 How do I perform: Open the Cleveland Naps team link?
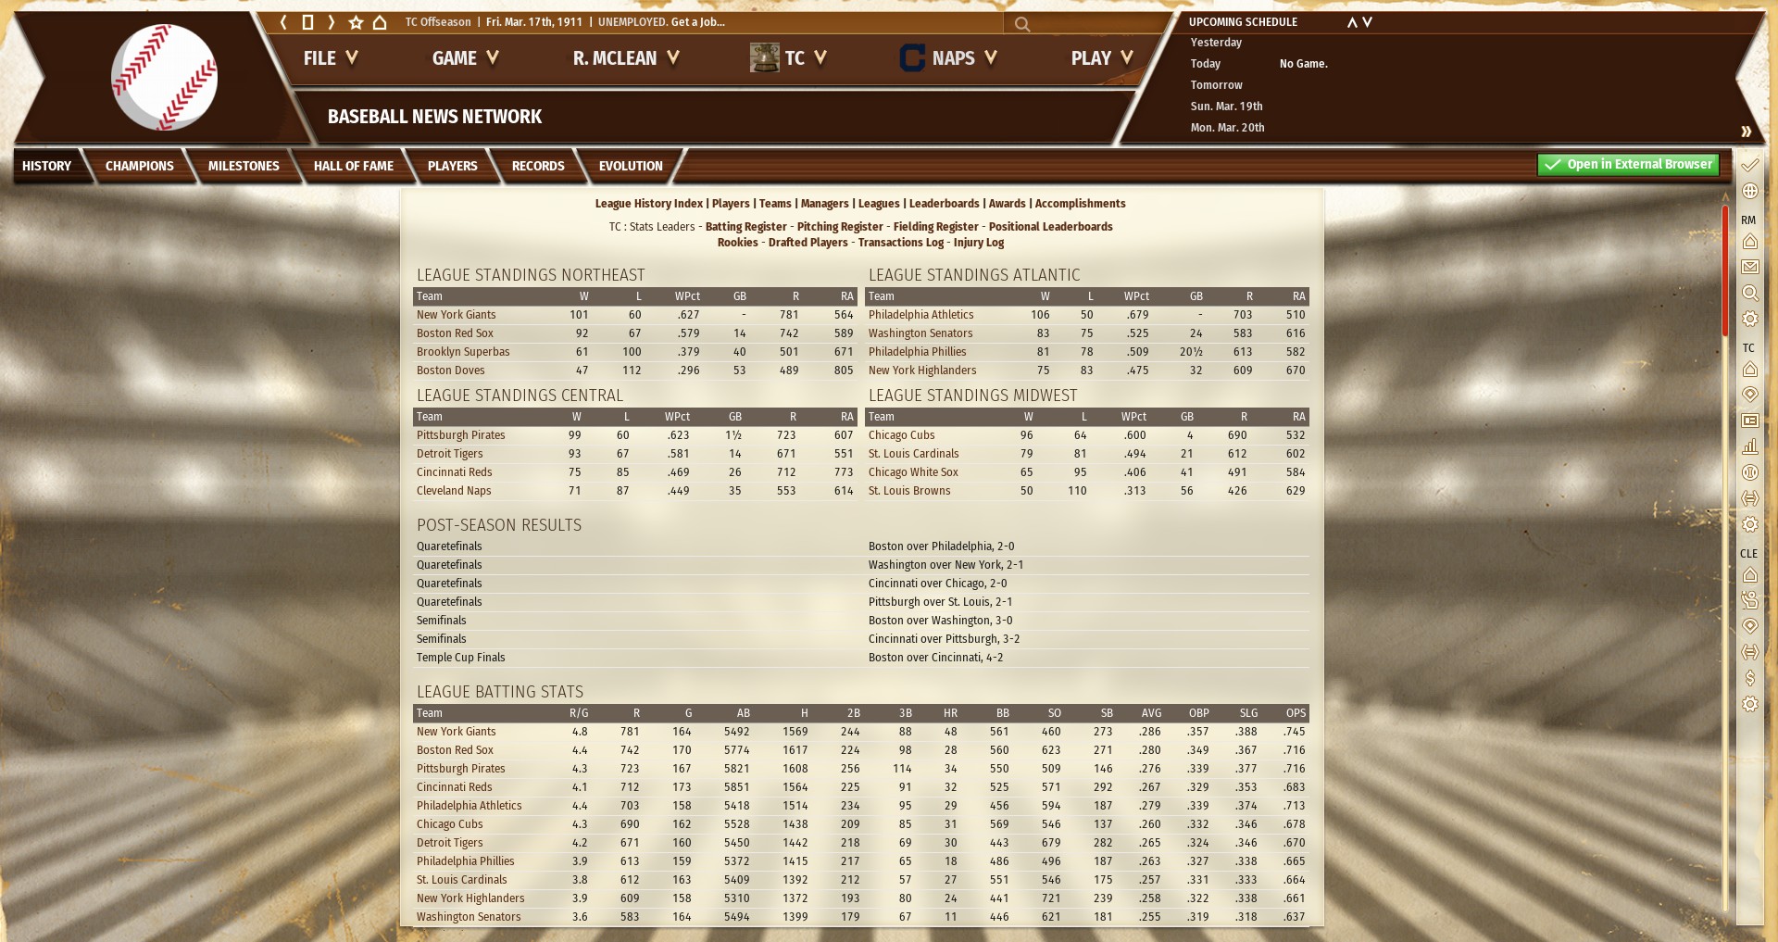(x=454, y=491)
